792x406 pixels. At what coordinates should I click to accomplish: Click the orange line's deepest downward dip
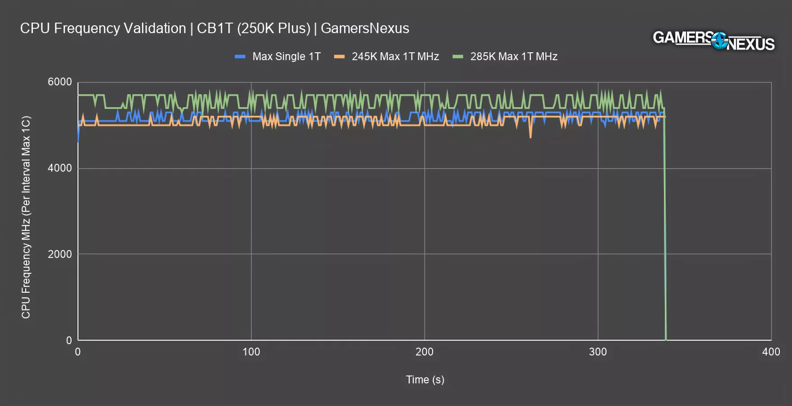530,137
